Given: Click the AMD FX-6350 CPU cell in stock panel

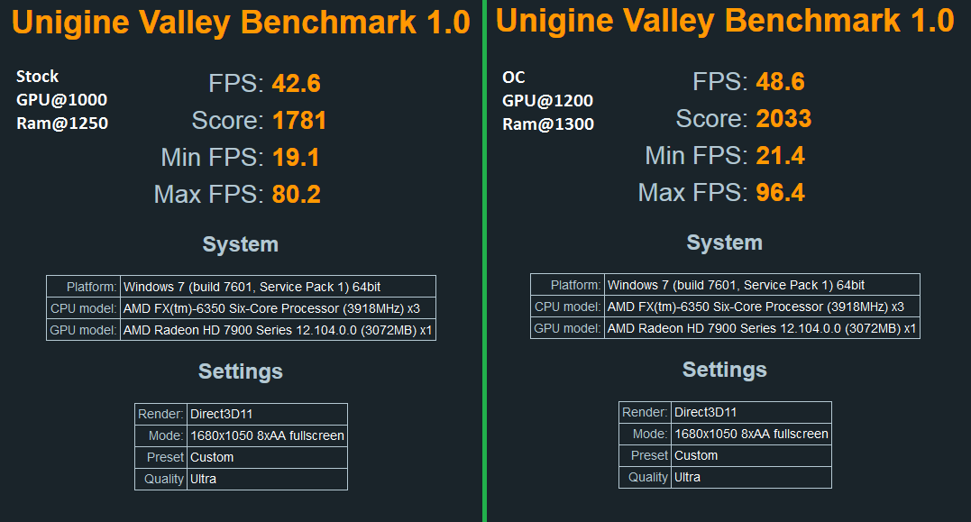Looking at the screenshot, I should coord(278,308).
